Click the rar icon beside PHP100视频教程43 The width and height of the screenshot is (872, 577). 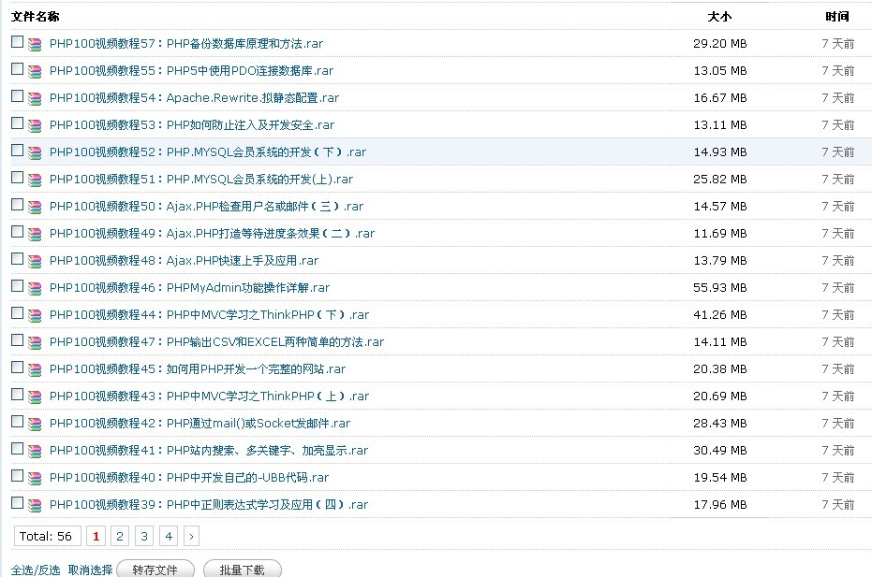click(x=35, y=397)
